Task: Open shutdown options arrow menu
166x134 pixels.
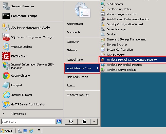Action: [x=94, y=121]
